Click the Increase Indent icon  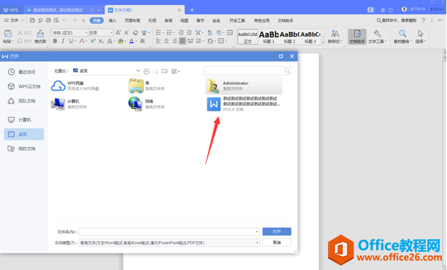tap(189, 33)
